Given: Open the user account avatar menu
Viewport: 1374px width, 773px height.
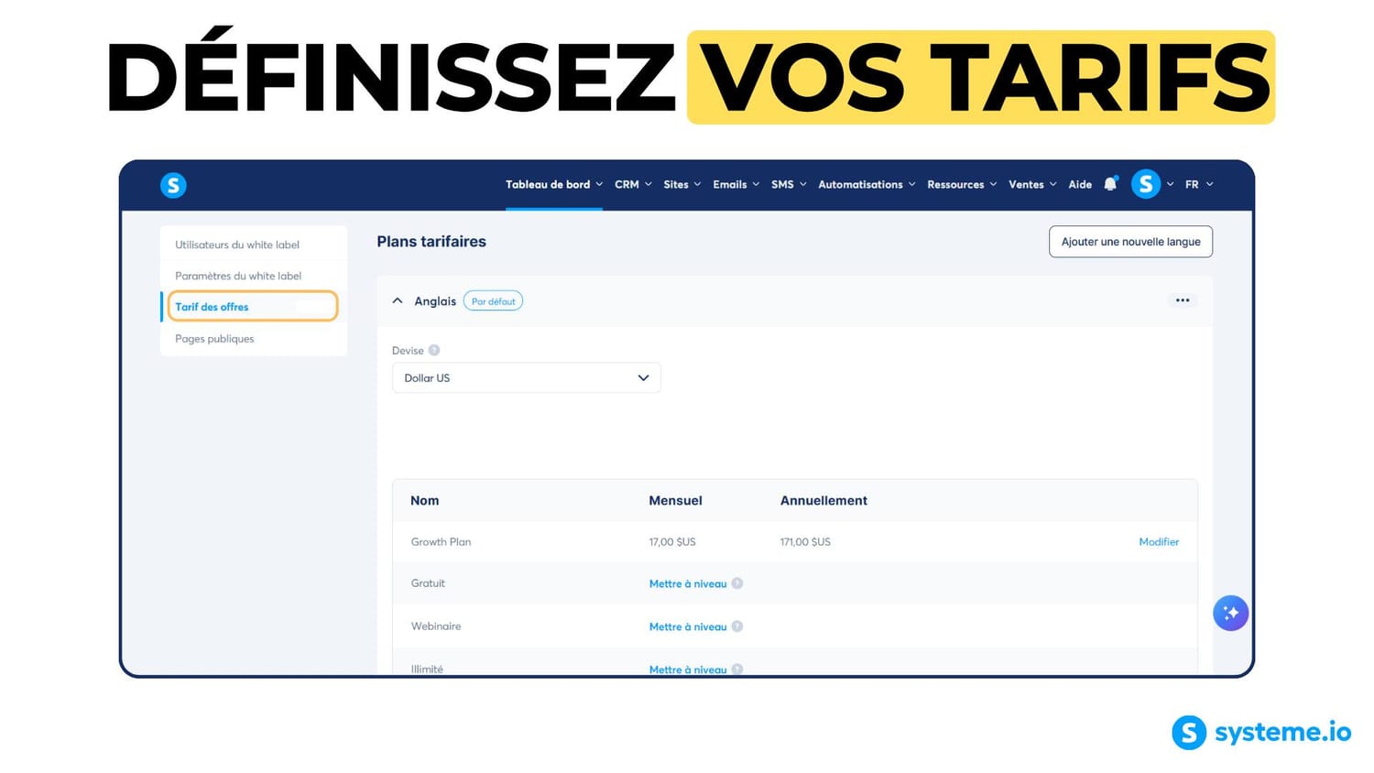Looking at the screenshot, I should [1146, 184].
